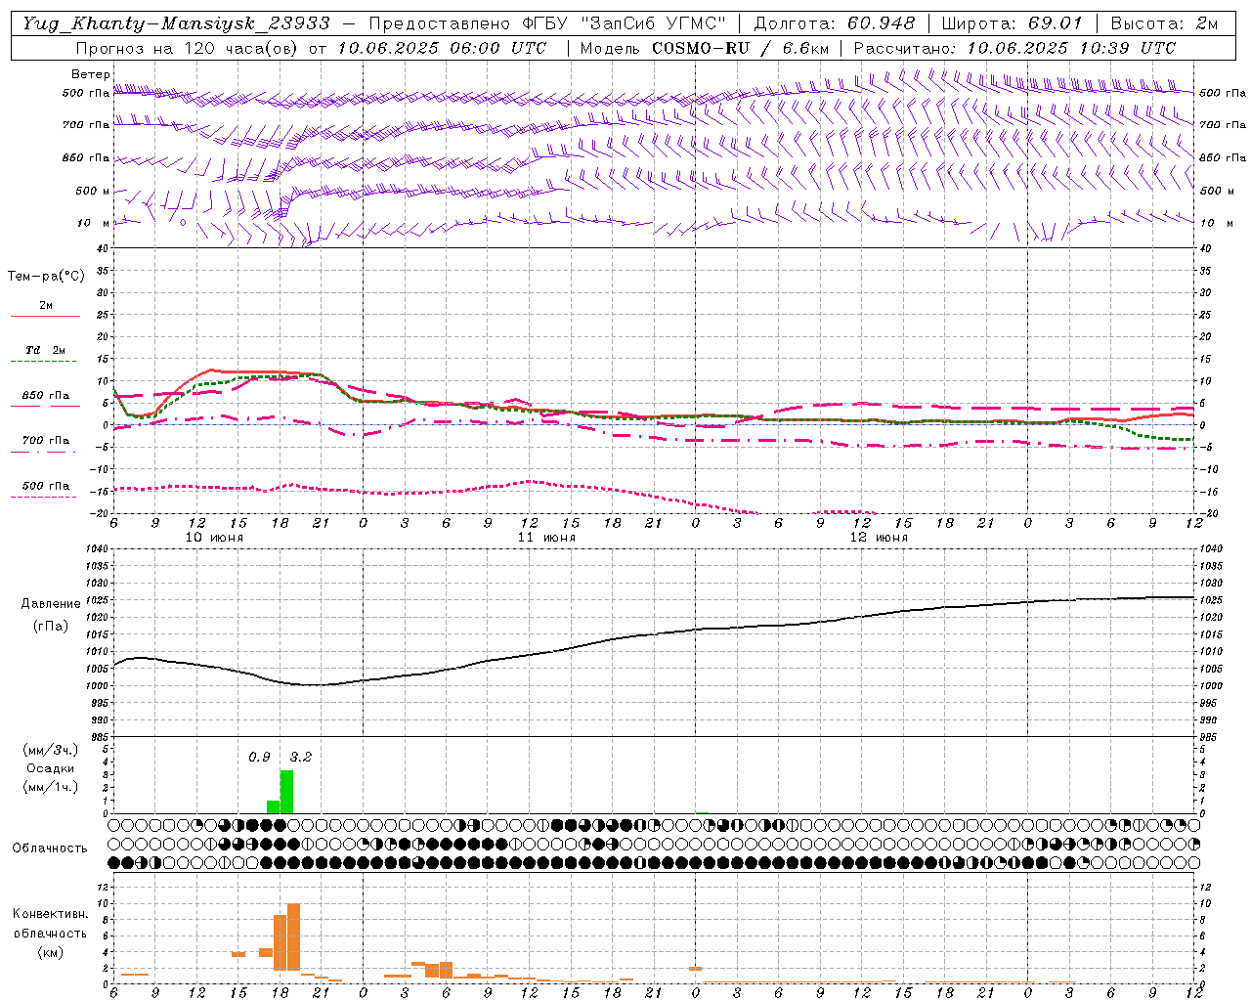
Task: Click the 12 июня date label
Action: pos(879,537)
